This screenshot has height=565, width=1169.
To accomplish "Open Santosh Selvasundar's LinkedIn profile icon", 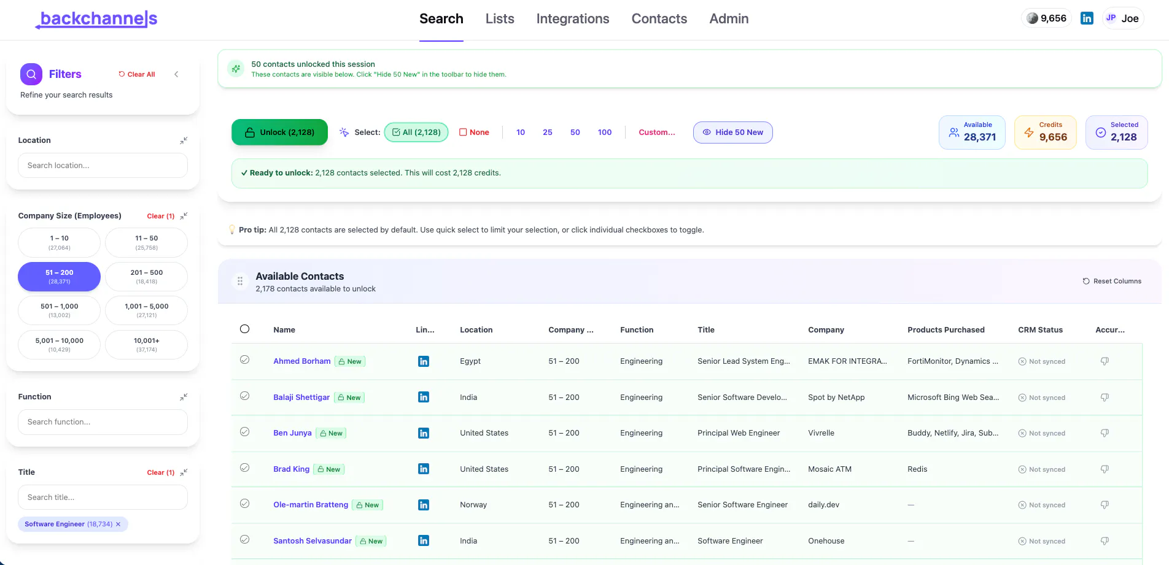I will tap(424, 540).
